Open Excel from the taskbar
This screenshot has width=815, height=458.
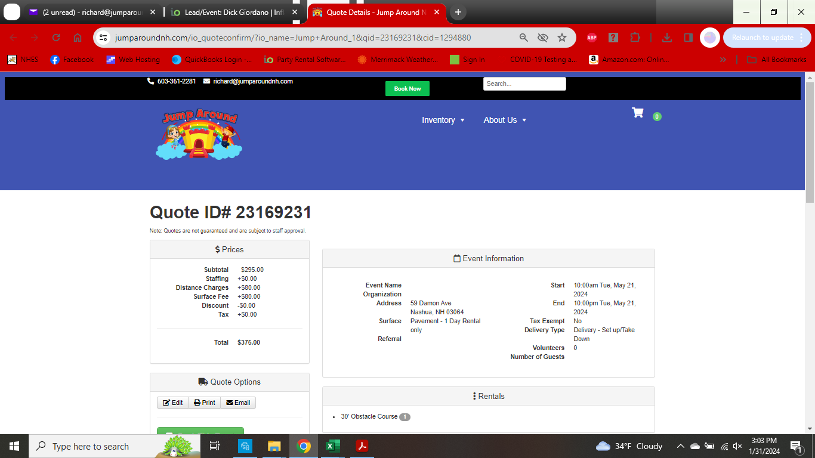[332, 446]
